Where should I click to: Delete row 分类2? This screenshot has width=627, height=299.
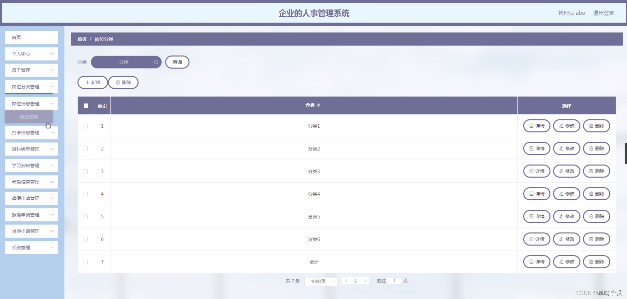pos(597,148)
